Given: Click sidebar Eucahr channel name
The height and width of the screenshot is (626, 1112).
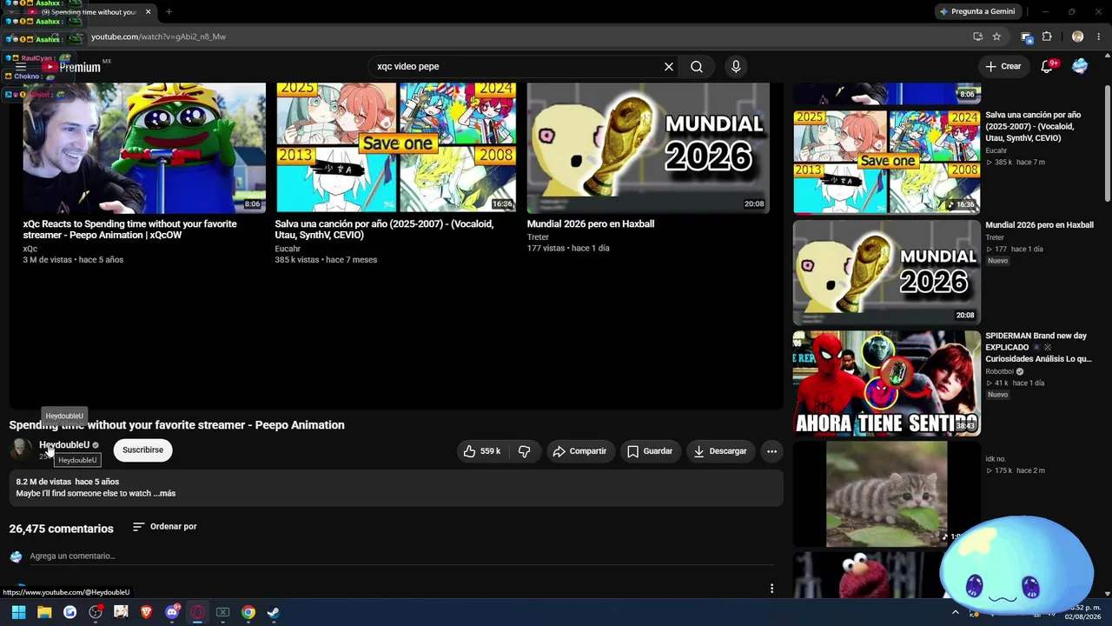Looking at the screenshot, I should (x=996, y=150).
